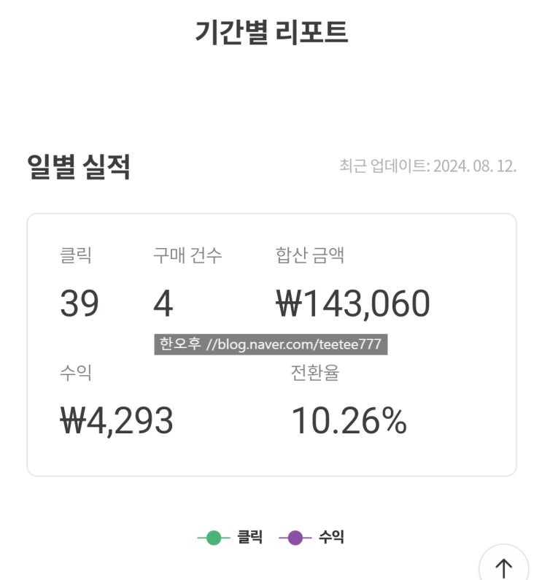The height and width of the screenshot is (580, 542).
Task: Toggle the green 클릭 legend marker
Action: pos(214,538)
